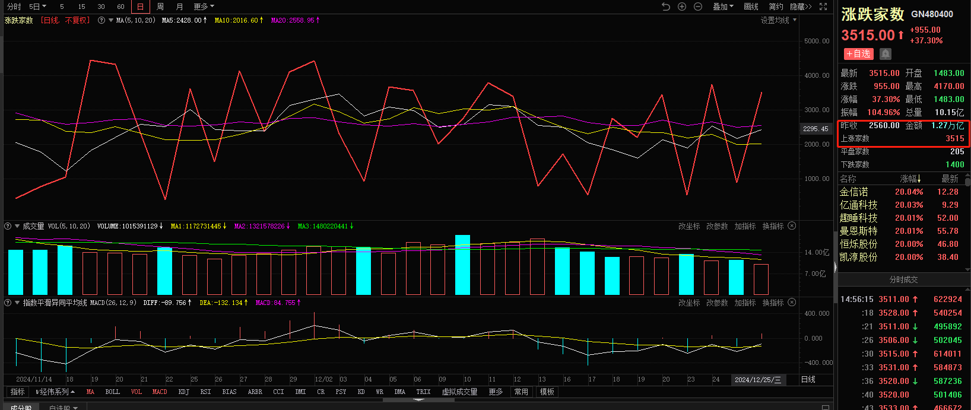The image size is (971, 410).
Task: Click the fullscreen expand icon
Action: click(x=823, y=7)
